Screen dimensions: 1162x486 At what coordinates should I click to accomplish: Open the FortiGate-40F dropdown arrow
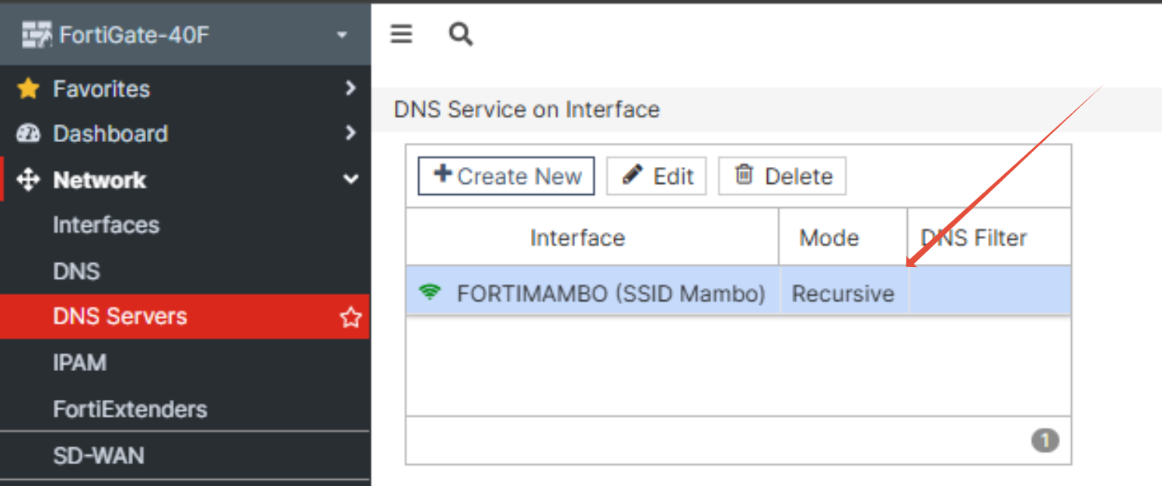[x=342, y=35]
